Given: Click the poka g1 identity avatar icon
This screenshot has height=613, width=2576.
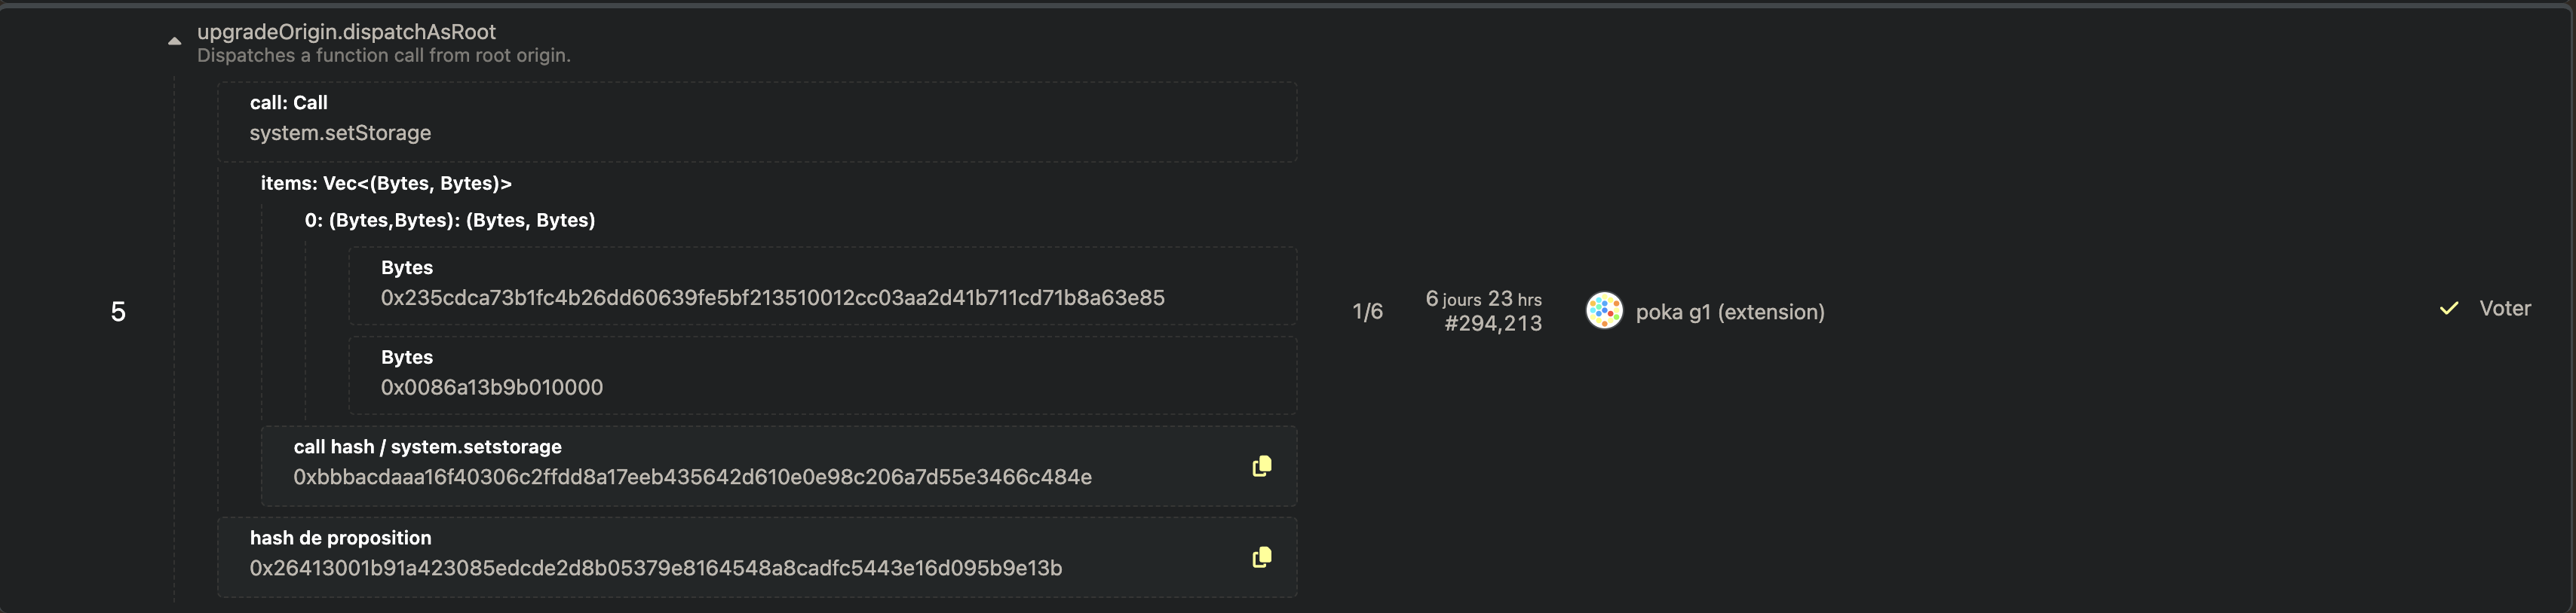Looking at the screenshot, I should (x=1603, y=310).
